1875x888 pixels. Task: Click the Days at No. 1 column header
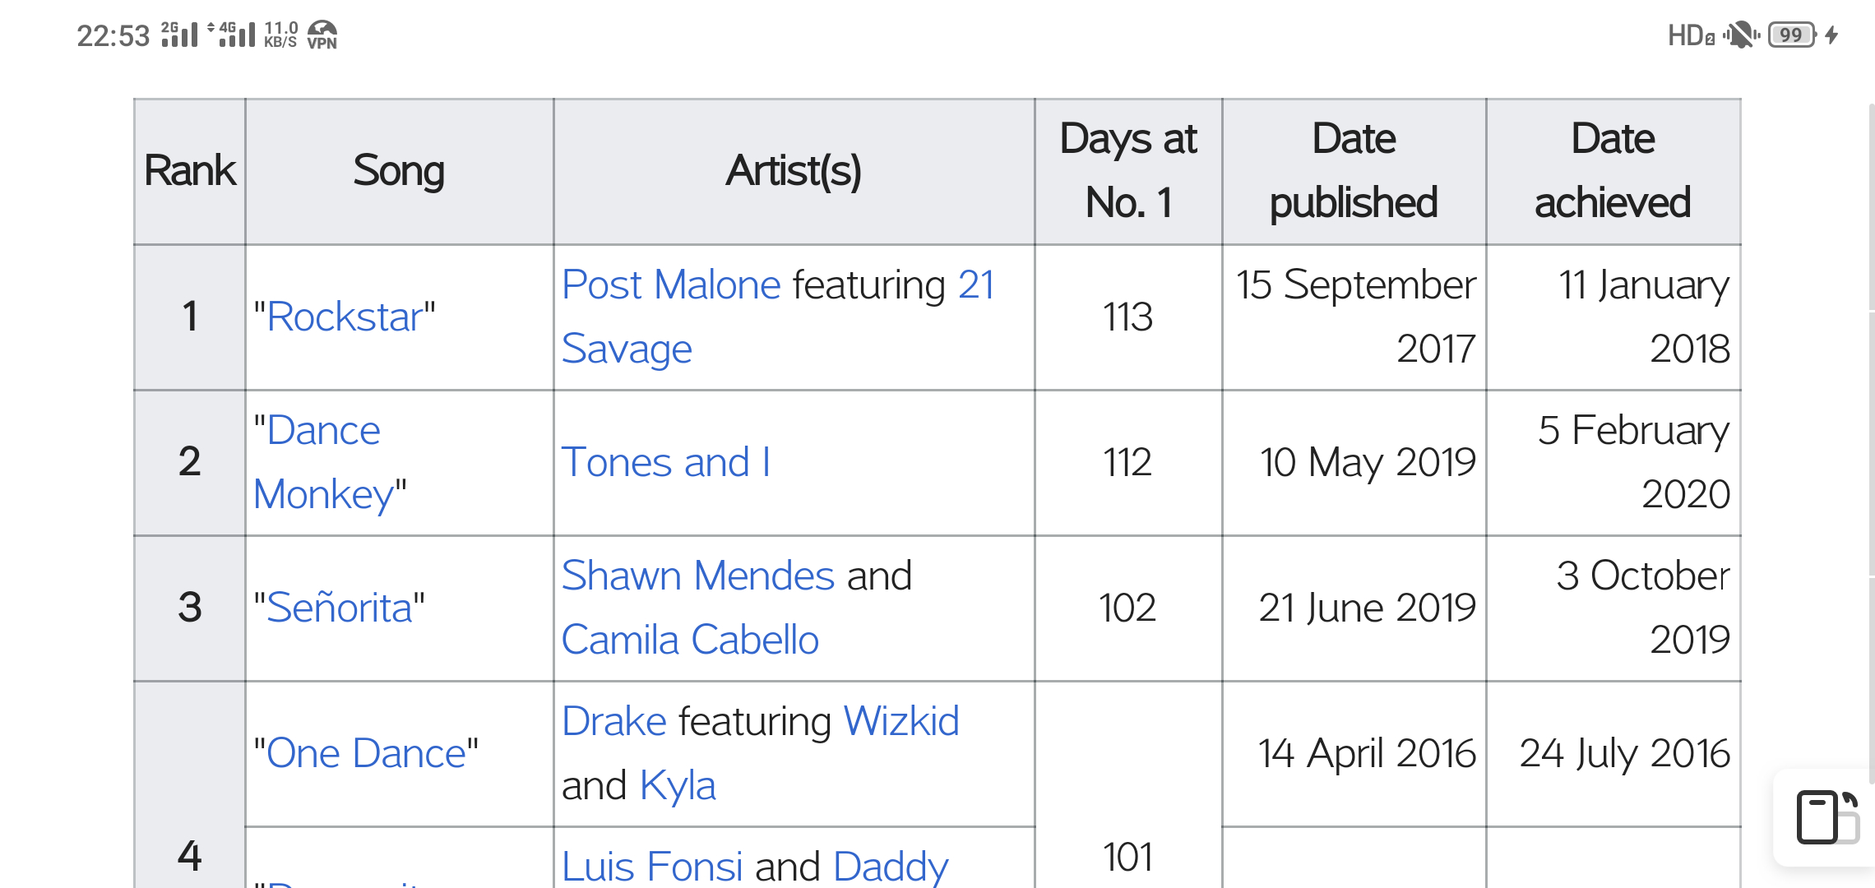pyautogui.click(x=1128, y=171)
